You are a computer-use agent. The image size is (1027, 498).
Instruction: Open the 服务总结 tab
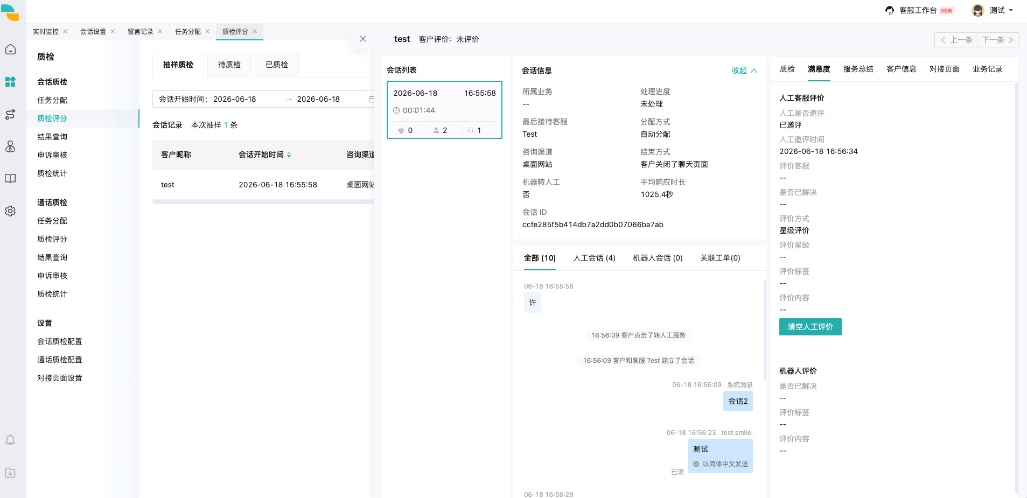point(858,69)
